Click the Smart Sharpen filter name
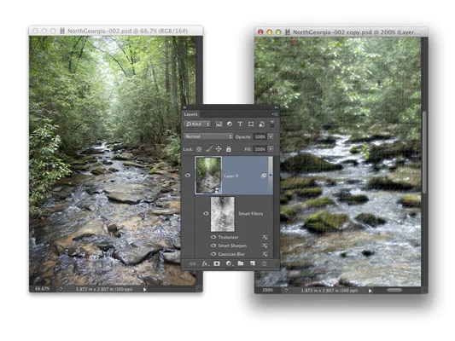 [x=232, y=246]
